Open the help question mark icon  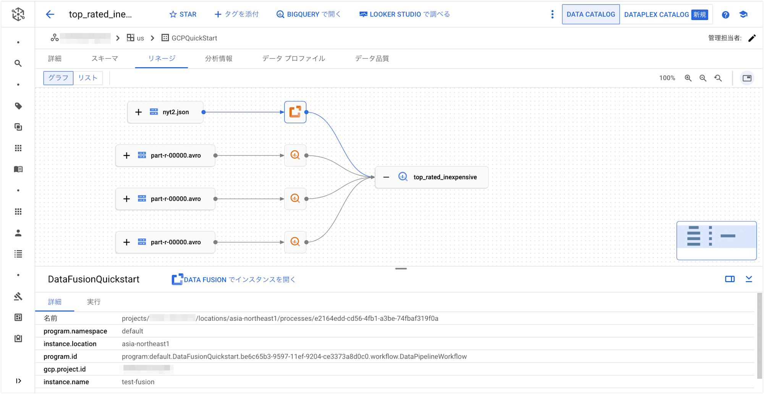[x=725, y=15]
